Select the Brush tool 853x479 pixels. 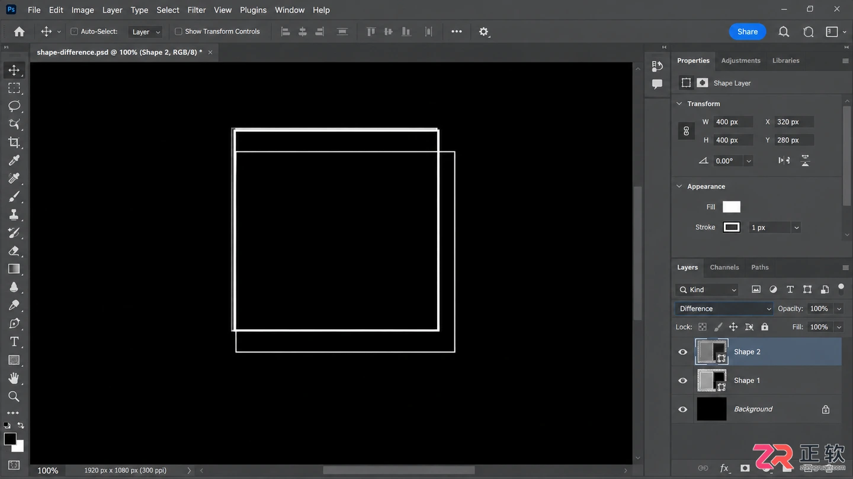coord(14,196)
